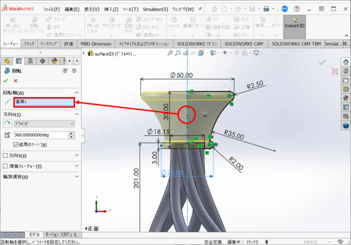This screenshot has height=245, width=351.
Task: Toggle the 結果のマージ checkbox
Action: pyautogui.click(x=16, y=144)
